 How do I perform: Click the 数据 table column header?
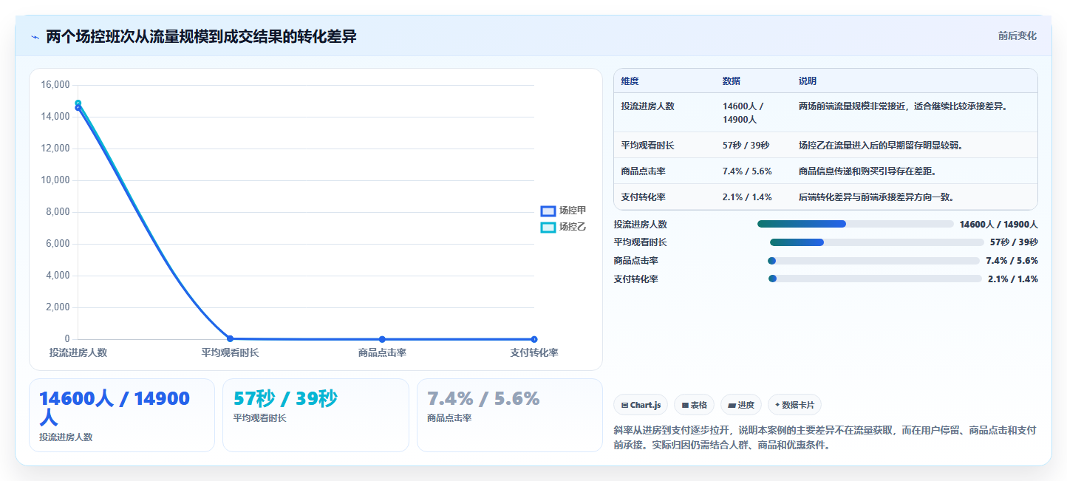pos(732,81)
